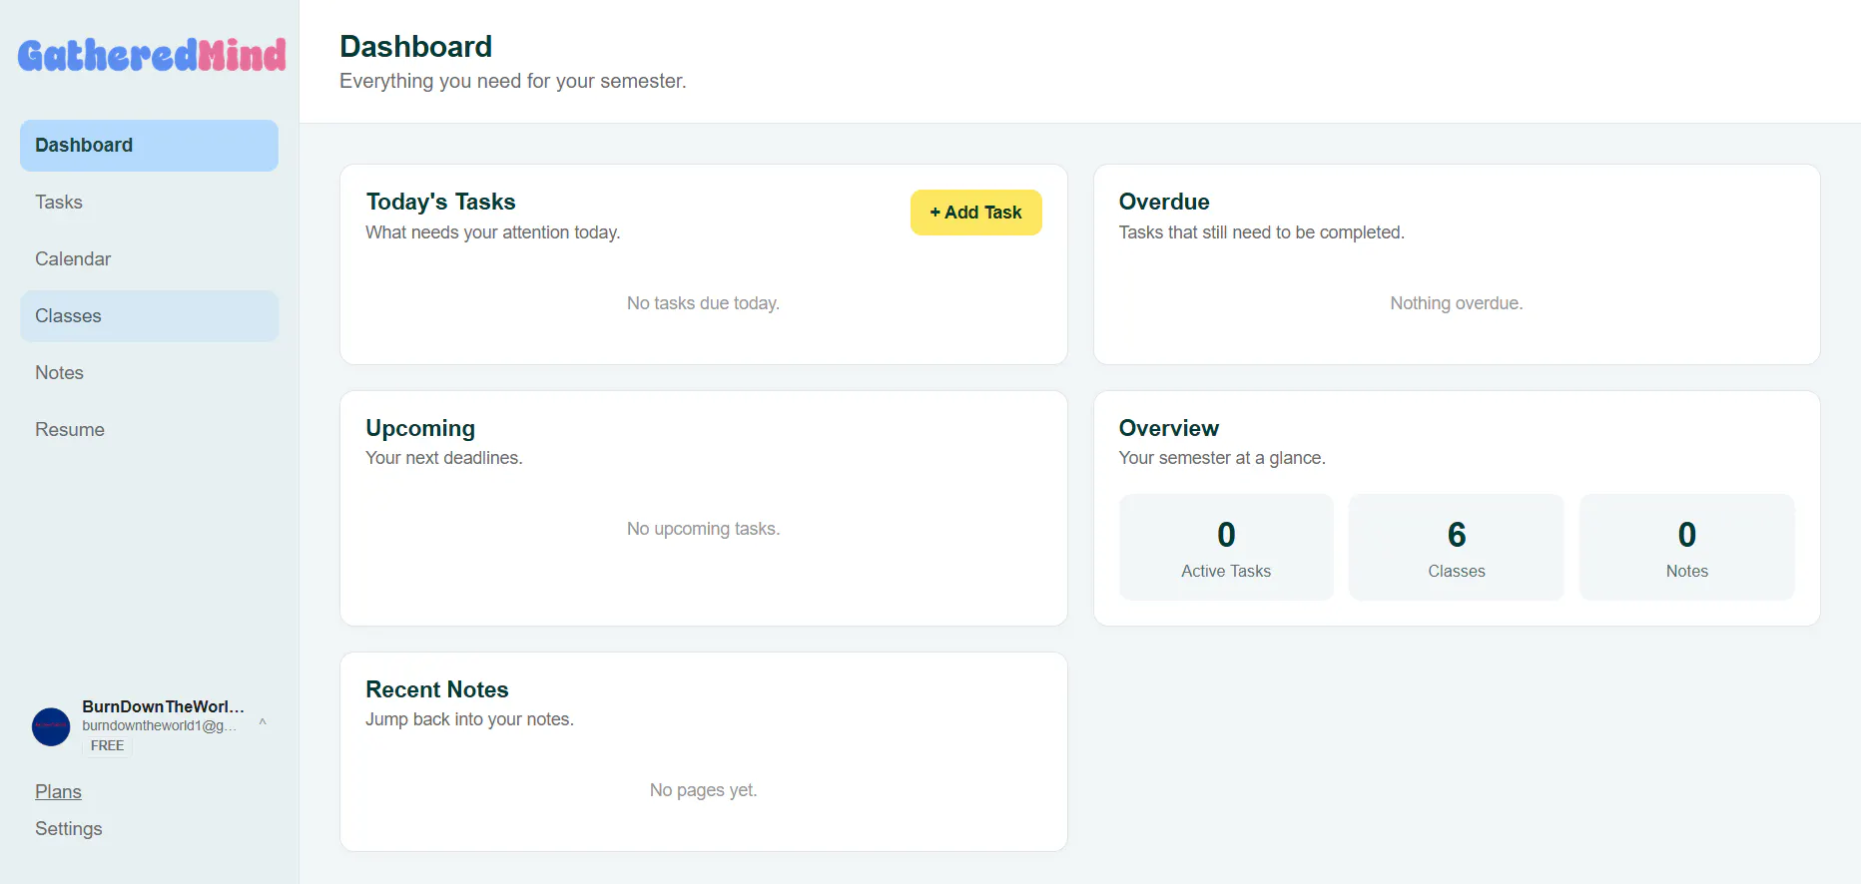Click the 'Nothing overdue.' message
This screenshot has height=884, width=1861.
coord(1457,303)
